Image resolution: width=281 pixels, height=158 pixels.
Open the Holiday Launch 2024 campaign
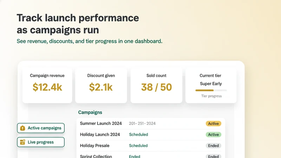coord(151,134)
